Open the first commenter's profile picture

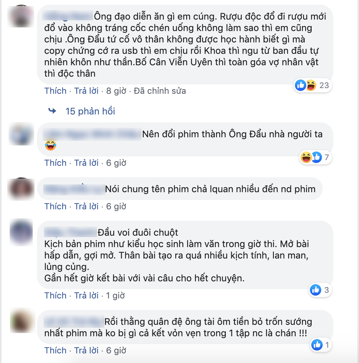21,17
